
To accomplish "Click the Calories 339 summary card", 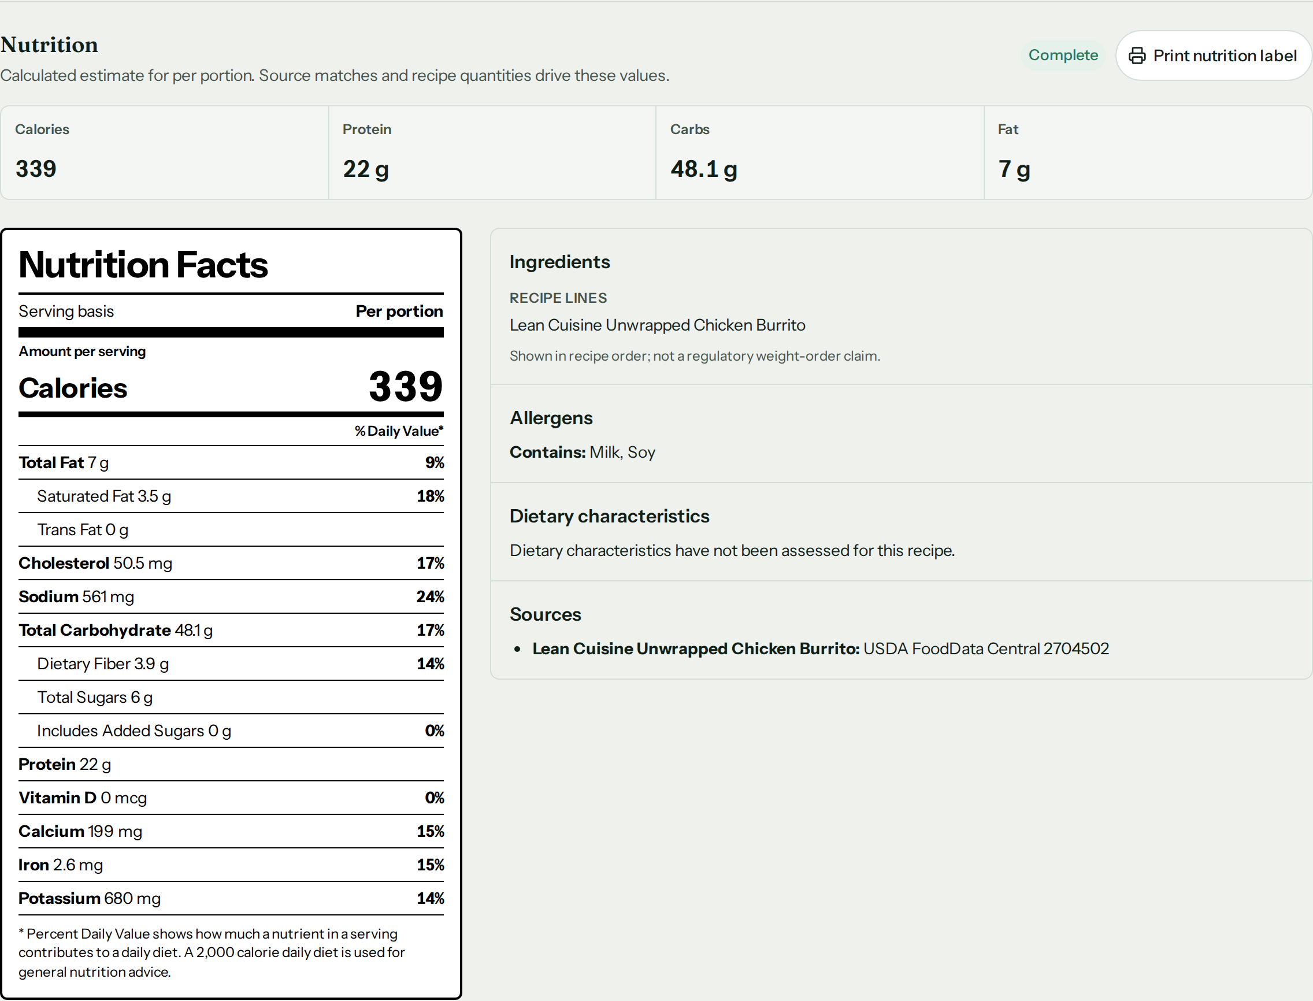I will tap(165, 153).
